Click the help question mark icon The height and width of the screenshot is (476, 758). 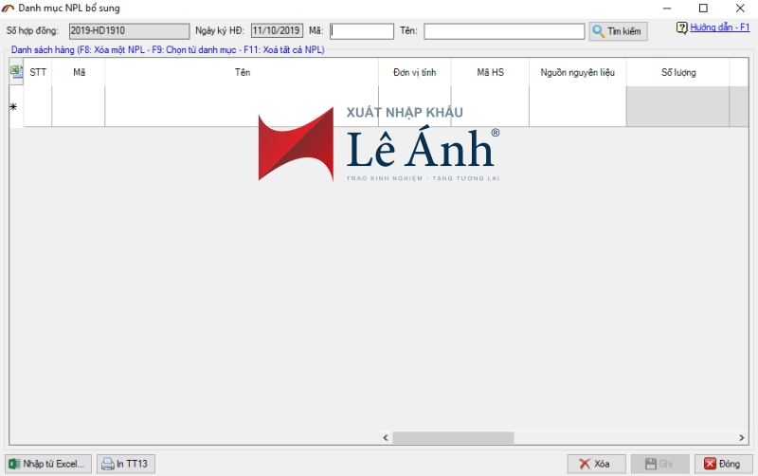681,28
